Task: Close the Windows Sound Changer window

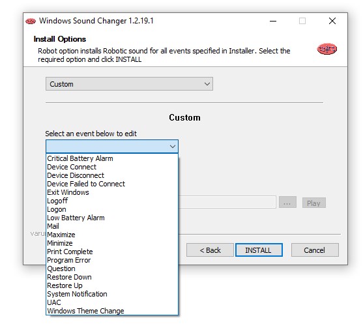Action: coord(332,21)
